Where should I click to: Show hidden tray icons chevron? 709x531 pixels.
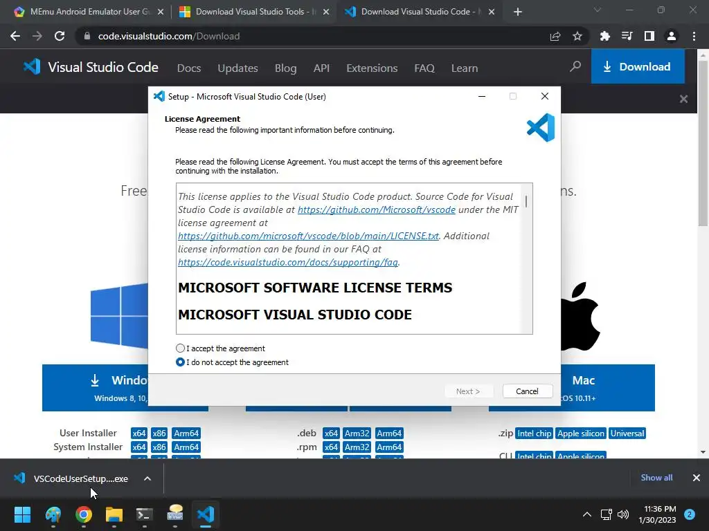[x=587, y=514]
